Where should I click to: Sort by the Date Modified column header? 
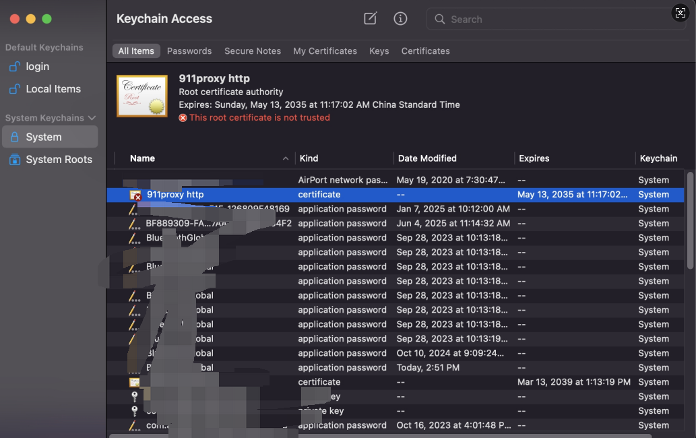pos(453,158)
